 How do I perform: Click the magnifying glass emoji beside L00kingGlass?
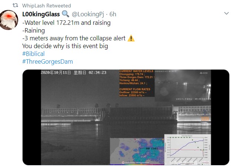pyautogui.click(x=66, y=14)
